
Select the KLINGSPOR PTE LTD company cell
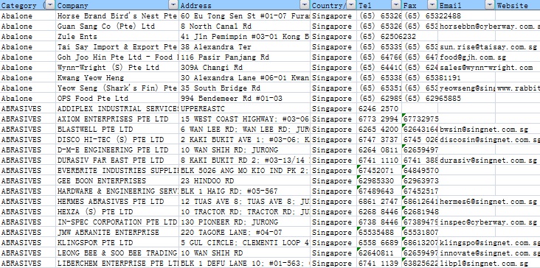(117, 242)
